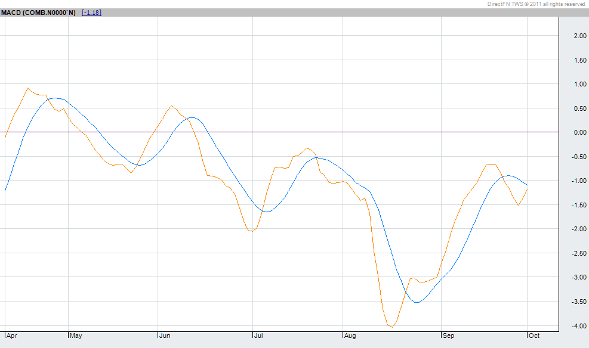Click the -0.50 value on price axis
The width and height of the screenshot is (589, 348).
coord(579,157)
